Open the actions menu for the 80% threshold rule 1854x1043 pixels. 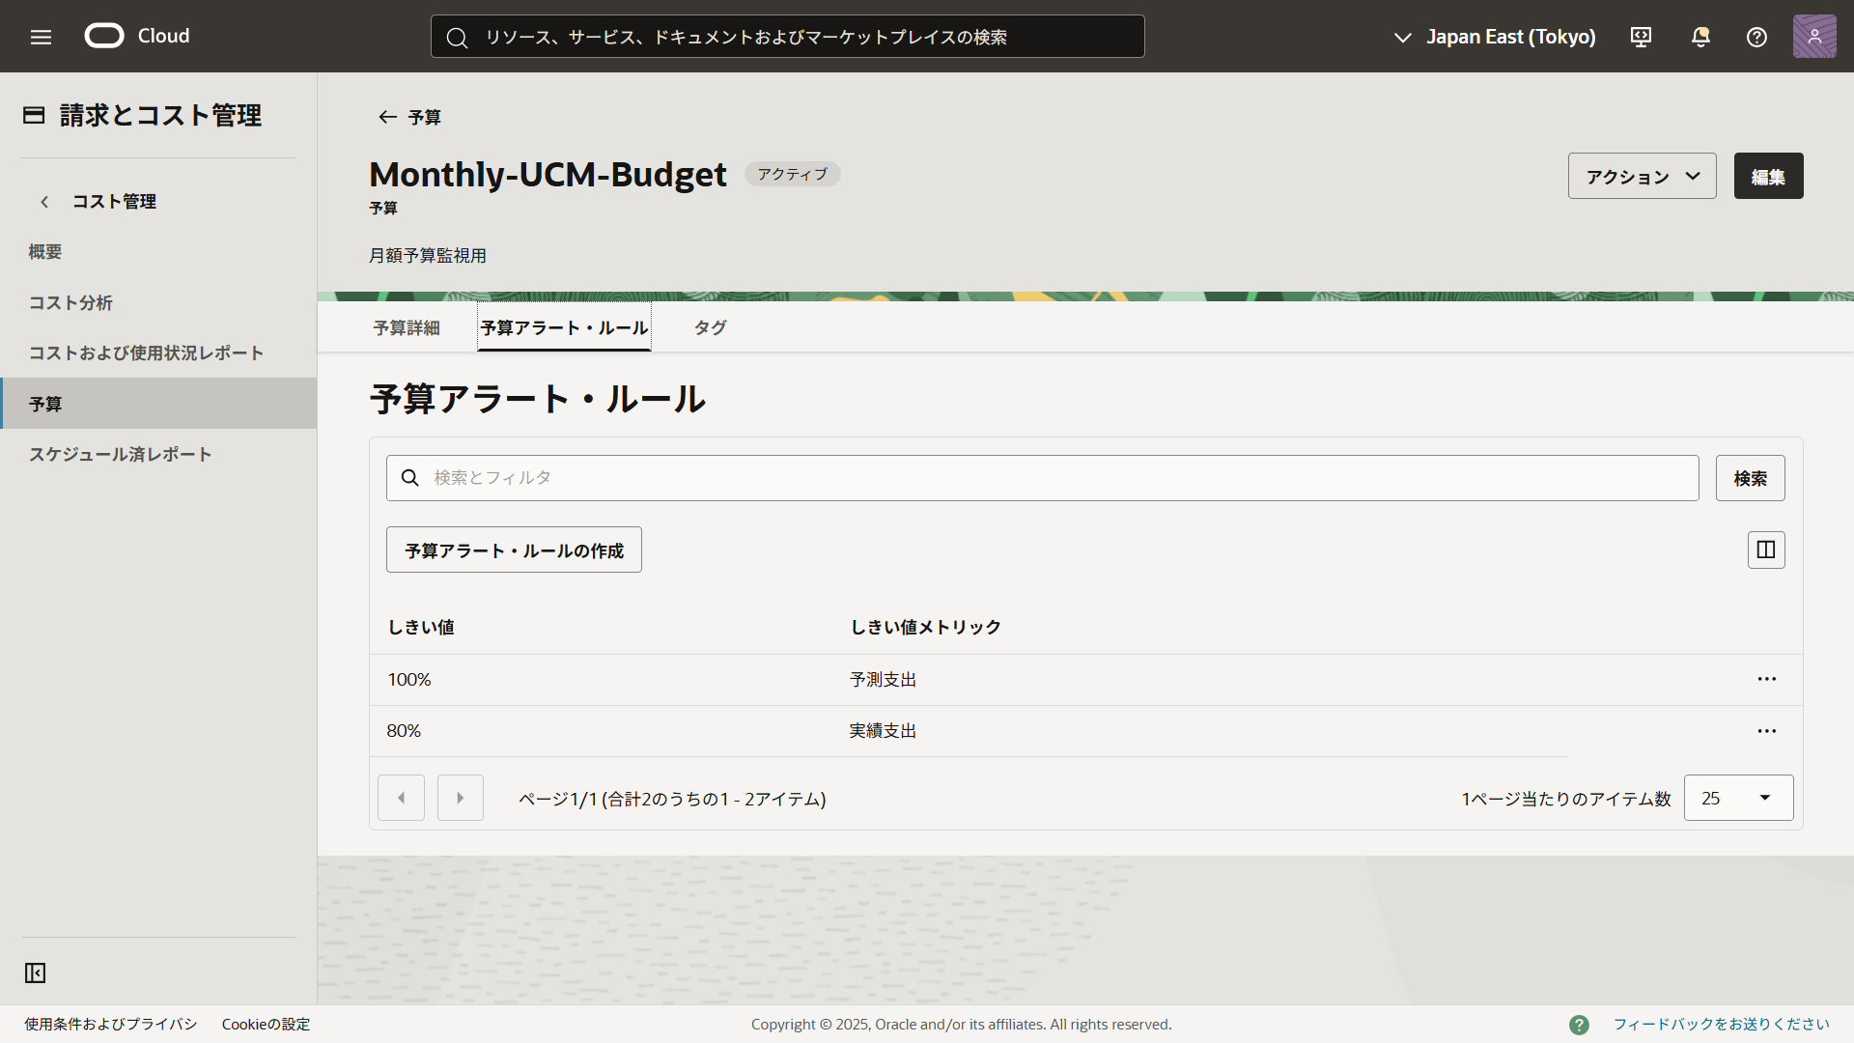1767,731
